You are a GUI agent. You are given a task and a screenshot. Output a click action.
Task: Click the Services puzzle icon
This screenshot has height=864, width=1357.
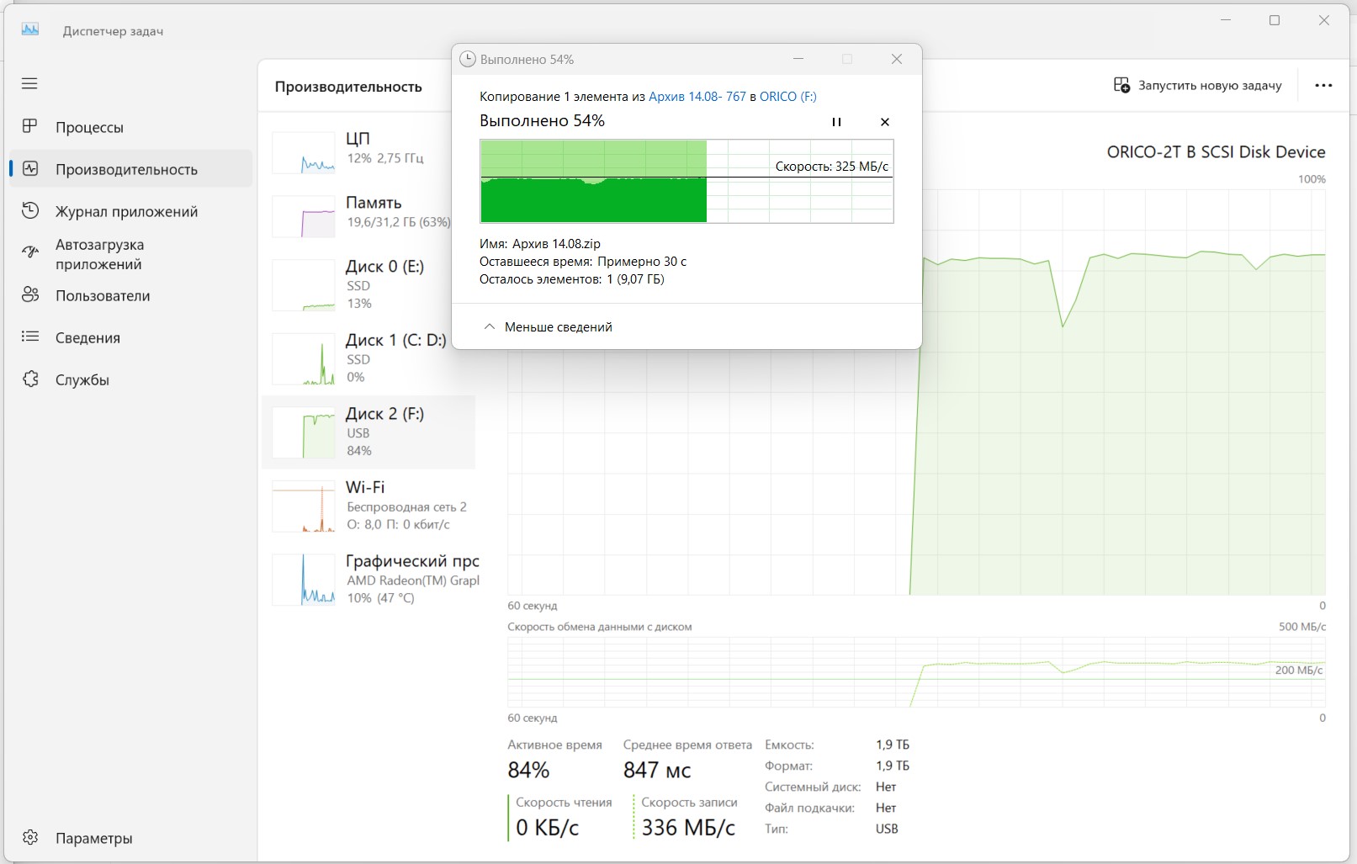point(30,379)
